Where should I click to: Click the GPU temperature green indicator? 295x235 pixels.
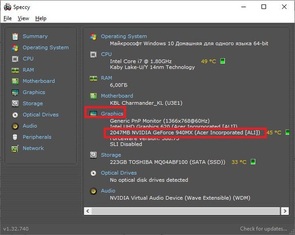(x=287, y=132)
